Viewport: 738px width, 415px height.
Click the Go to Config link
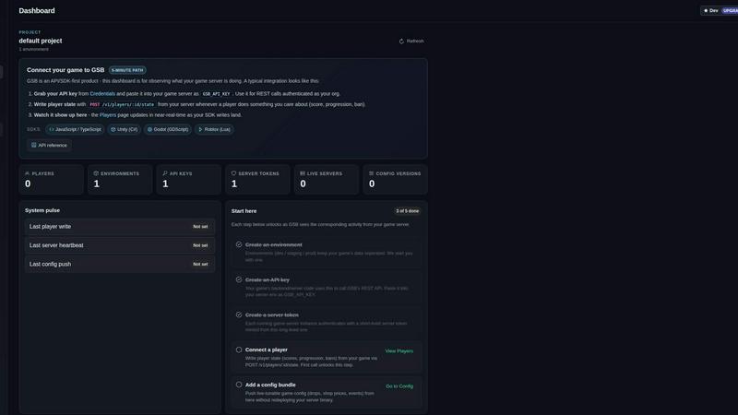(x=399, y=386)
